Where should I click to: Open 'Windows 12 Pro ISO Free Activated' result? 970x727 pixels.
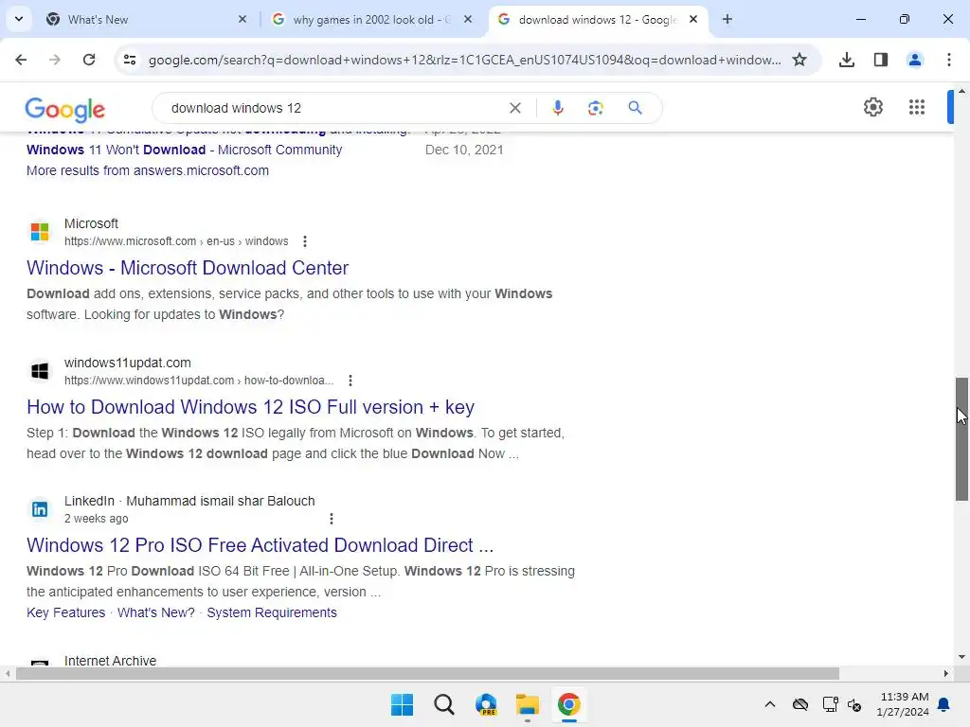coord(260,545)
